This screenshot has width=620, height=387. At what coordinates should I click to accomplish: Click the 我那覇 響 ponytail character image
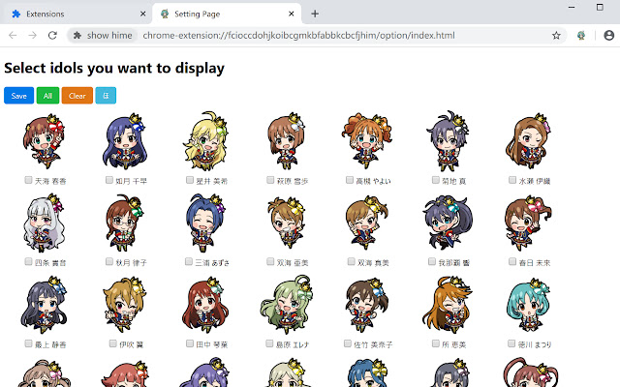(x=448, y=223)
